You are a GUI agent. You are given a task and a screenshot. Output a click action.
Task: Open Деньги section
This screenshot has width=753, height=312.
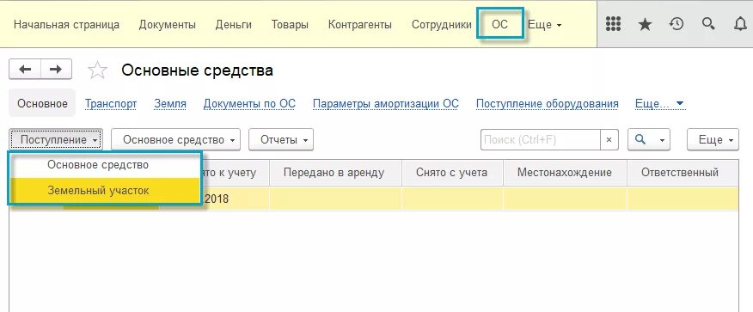234,24
